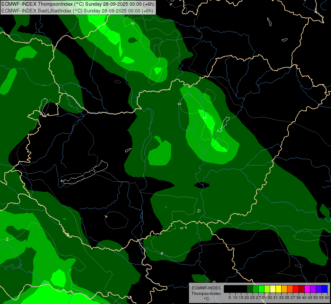Click the legend tick label 60
The width and height of the screenshot is (331, 304).
327,298
